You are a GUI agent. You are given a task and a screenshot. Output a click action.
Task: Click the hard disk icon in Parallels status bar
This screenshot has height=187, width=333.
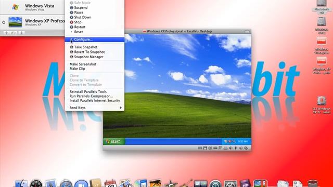pos(215,148)
